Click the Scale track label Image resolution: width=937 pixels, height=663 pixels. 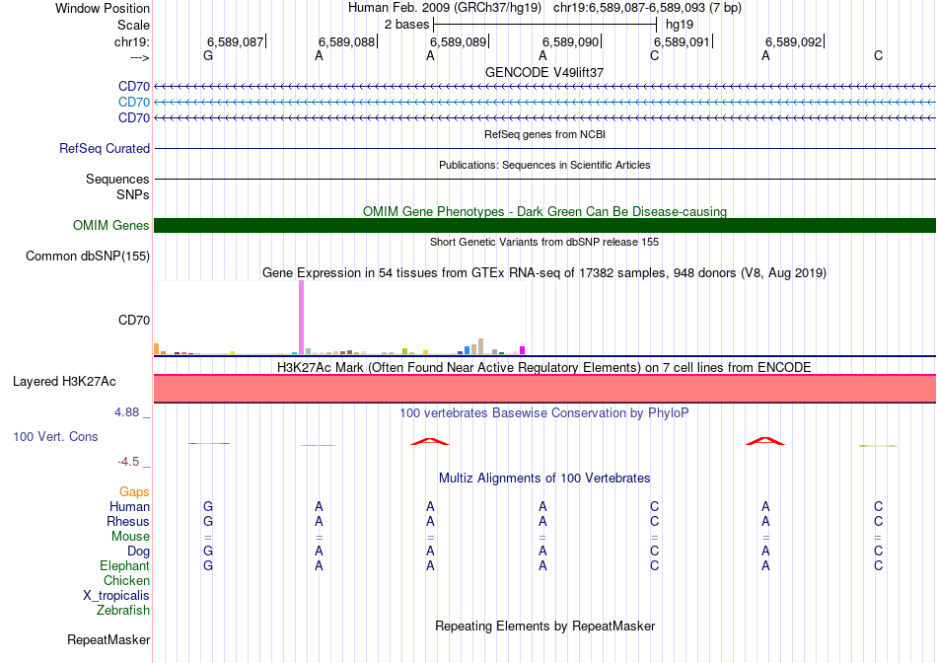pyautogui.click(x=133, y=25)
